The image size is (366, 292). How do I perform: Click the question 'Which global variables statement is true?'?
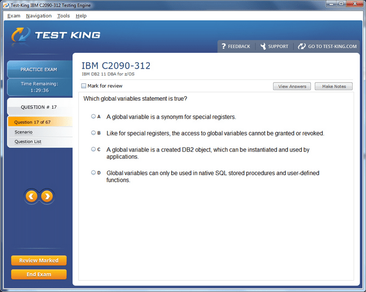(135, 98)
